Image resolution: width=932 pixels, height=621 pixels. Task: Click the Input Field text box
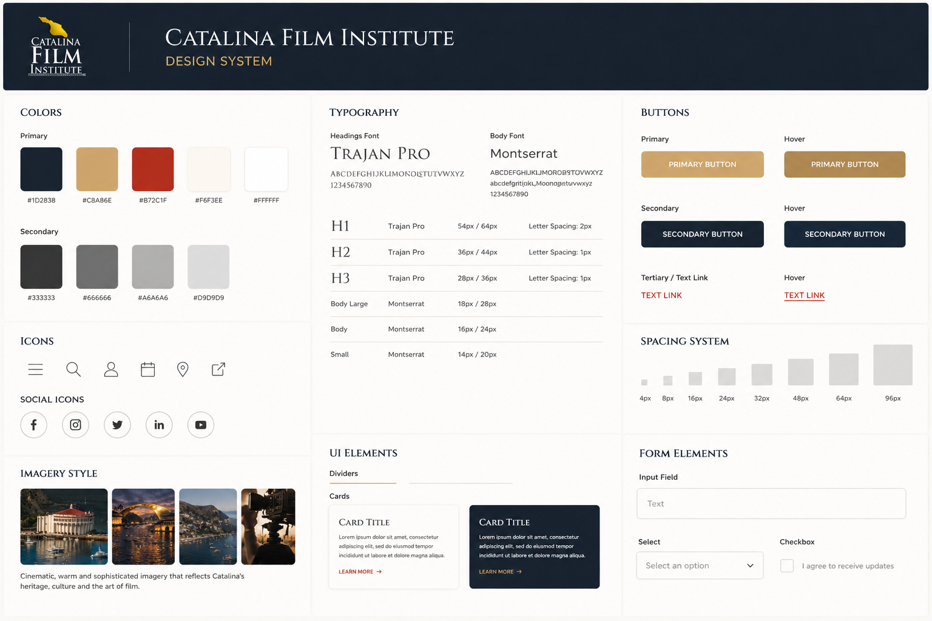[x=771, y=503]
